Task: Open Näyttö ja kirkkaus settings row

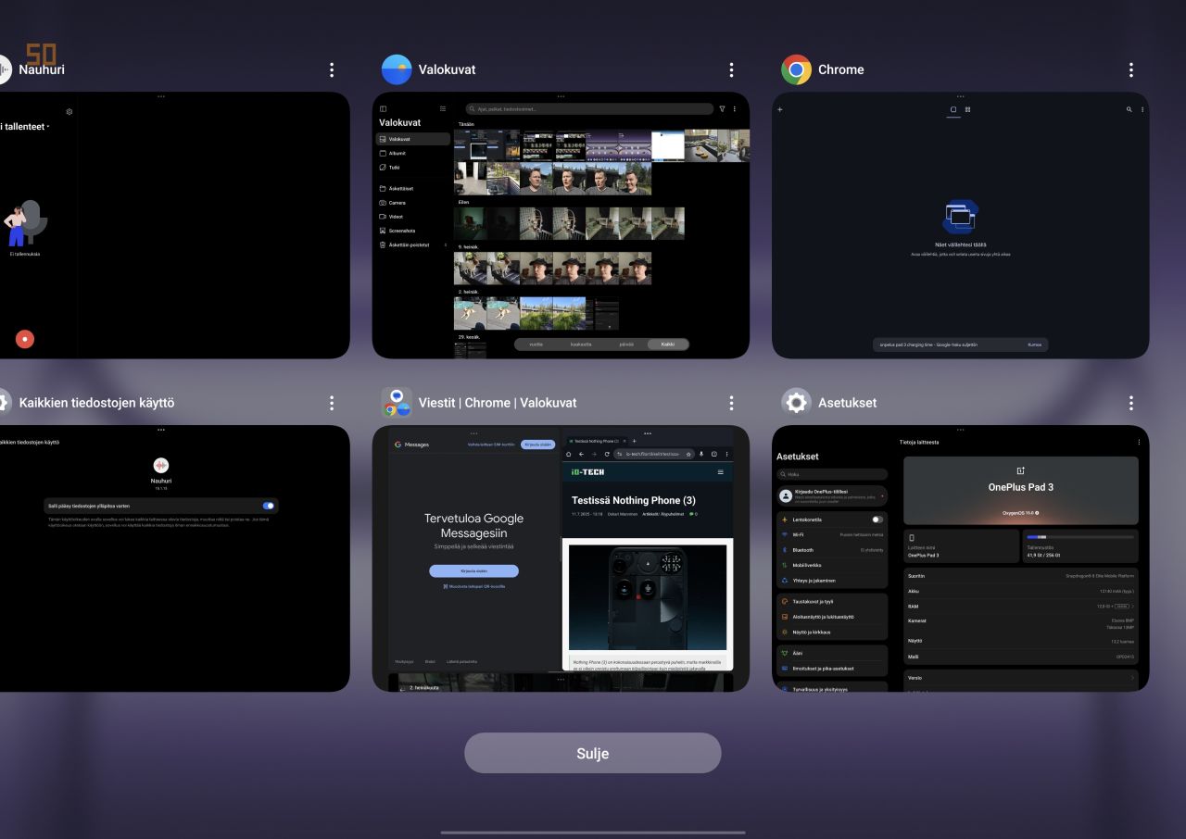Action: click(x=832, y=632)
